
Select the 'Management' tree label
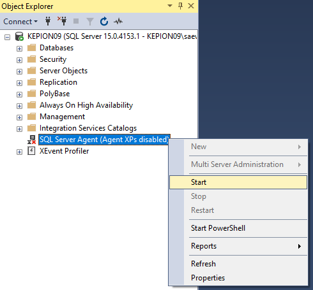coord(62,117)
